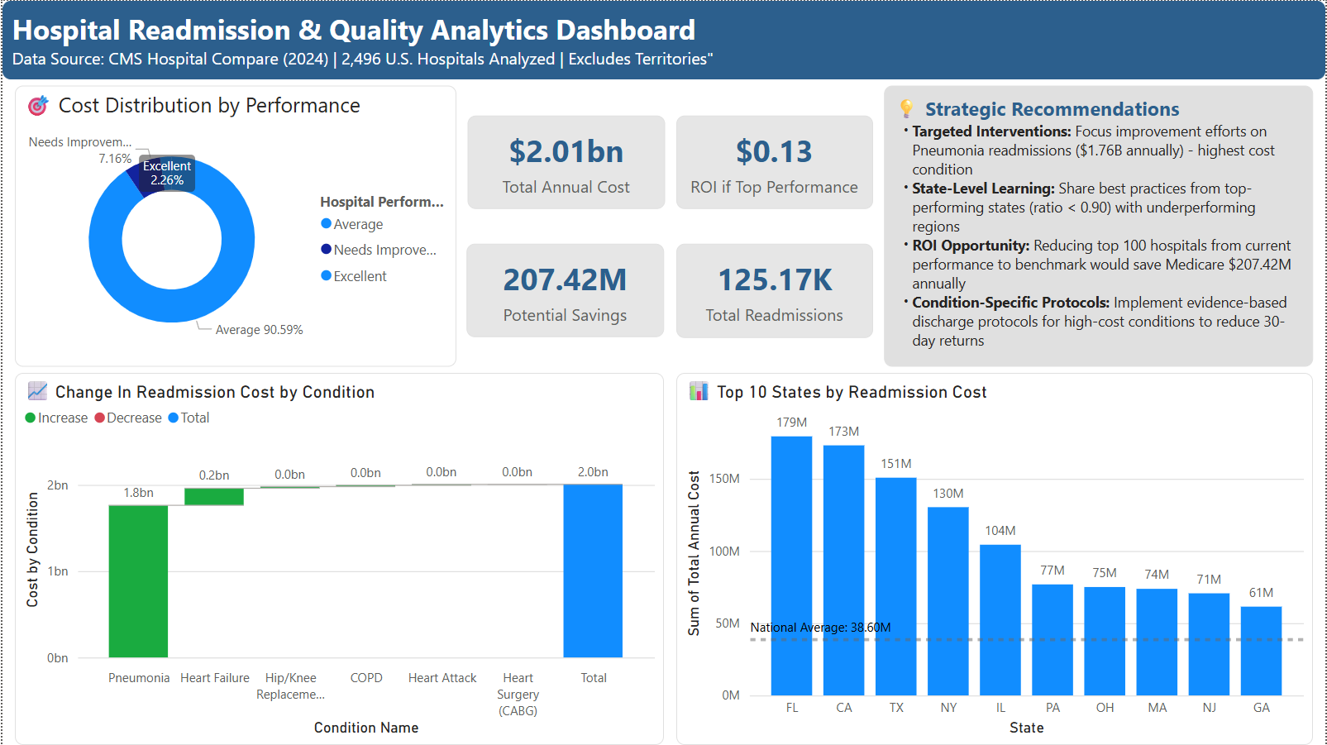
Task: Click the truncated Hospital Perform... legend title
Action: [x=381, y=201]
